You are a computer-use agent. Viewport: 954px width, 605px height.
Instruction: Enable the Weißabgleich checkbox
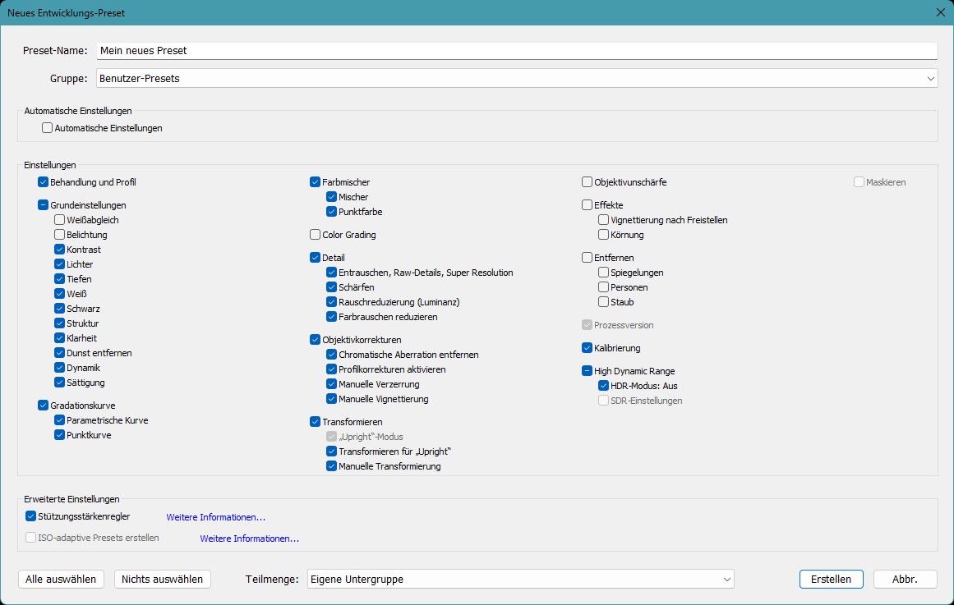tap(60, 219)
